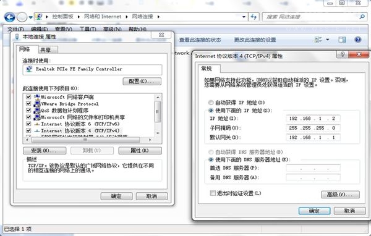Image resolution: width=371 pixels, height=236 pixels.
Task: Enable 退出时验证设置 checkbox
Action: pyautogui.click(x=213, y=193)
